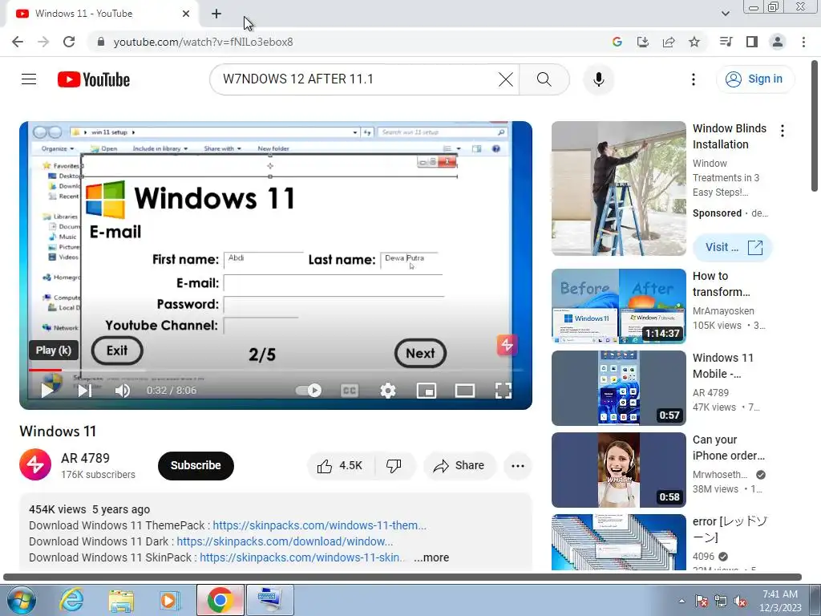Screen dimensions: 821x616
Task: Open ad options three-dot menu
Action: click(783, 131)
